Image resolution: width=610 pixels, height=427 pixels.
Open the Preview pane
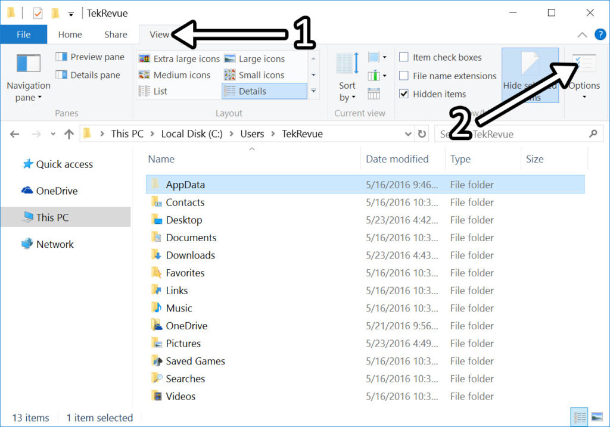[x=90, y=57]
